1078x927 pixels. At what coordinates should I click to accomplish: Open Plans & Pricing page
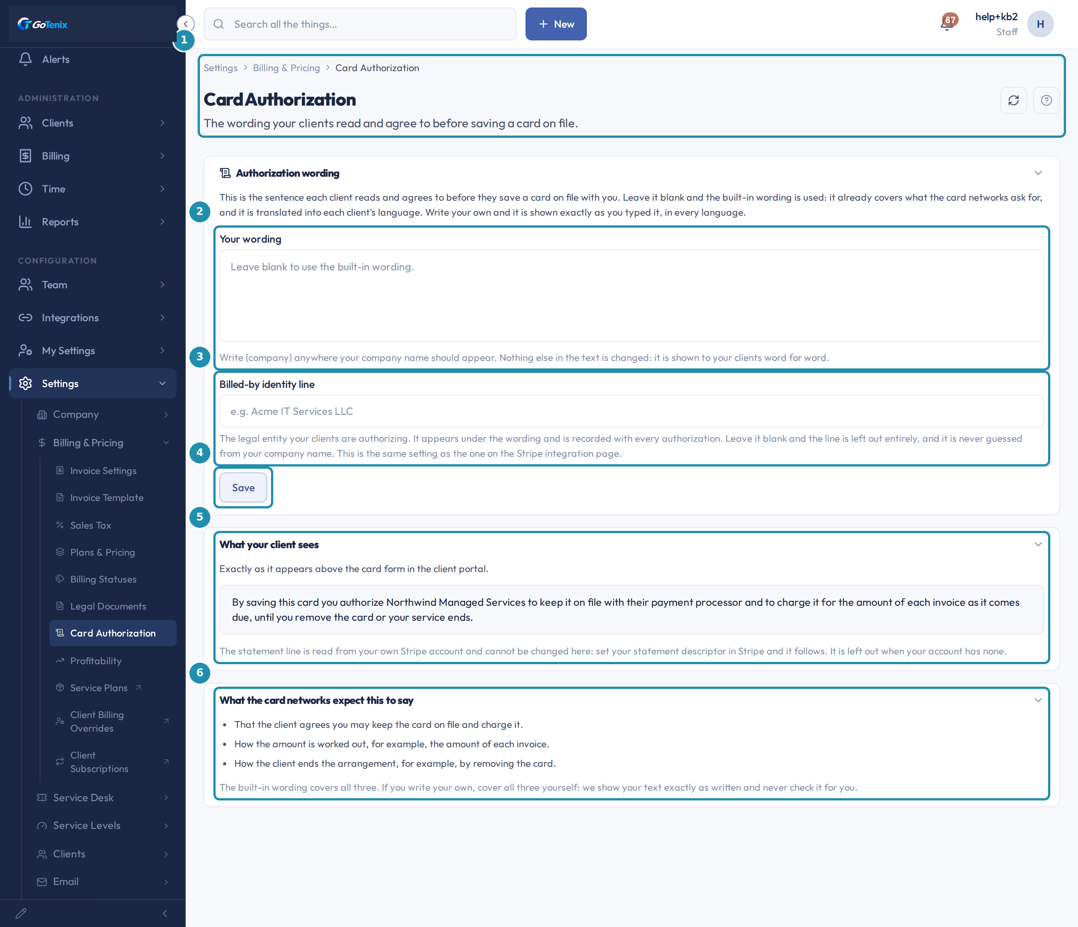(113, 552)
